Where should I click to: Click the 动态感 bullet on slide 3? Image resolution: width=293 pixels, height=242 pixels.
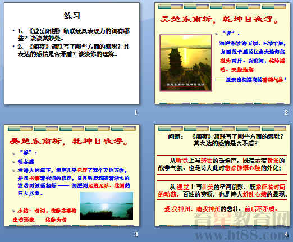point(26,162)
